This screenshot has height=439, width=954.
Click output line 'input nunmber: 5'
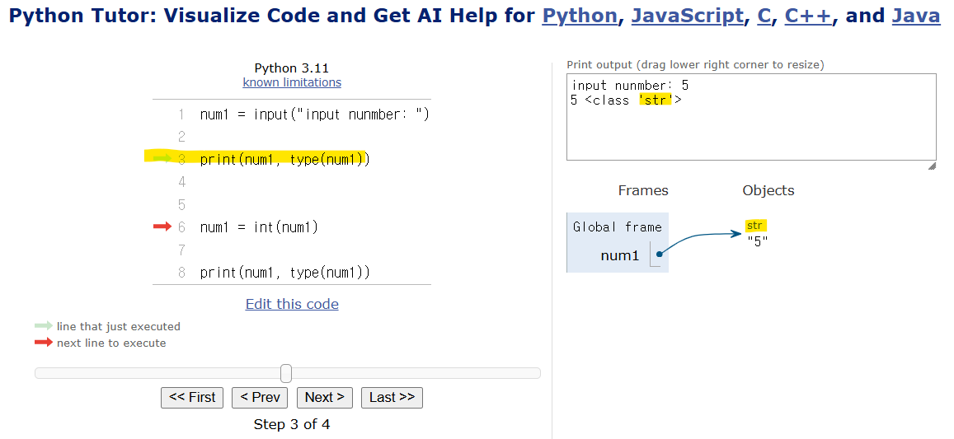630,85
